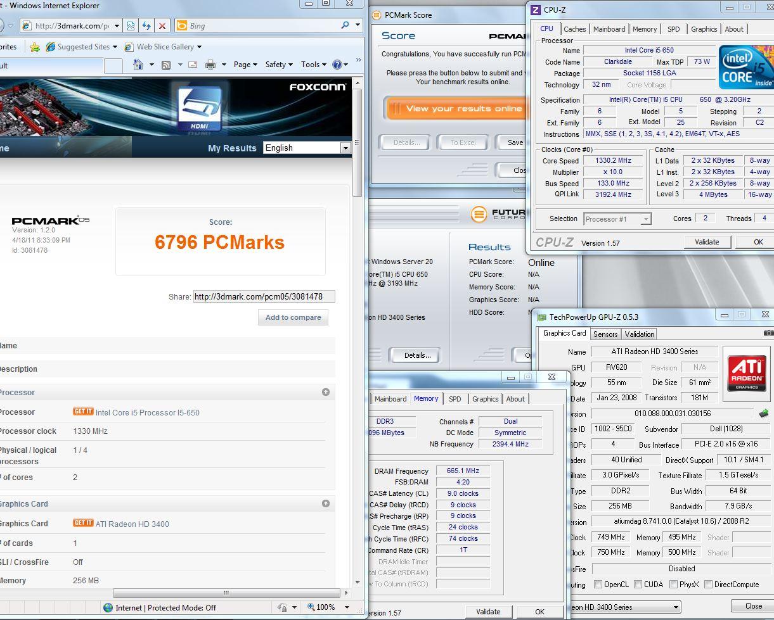Screen dimensions: 774x620
Task: Switch to the SPD tab in top CPU-Z
Action: [x=674, y=29]
